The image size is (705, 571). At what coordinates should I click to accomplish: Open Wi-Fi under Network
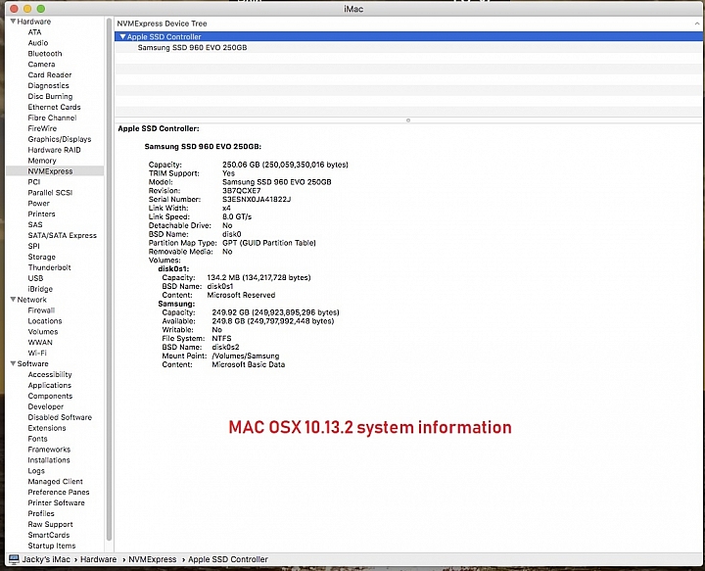37,353
